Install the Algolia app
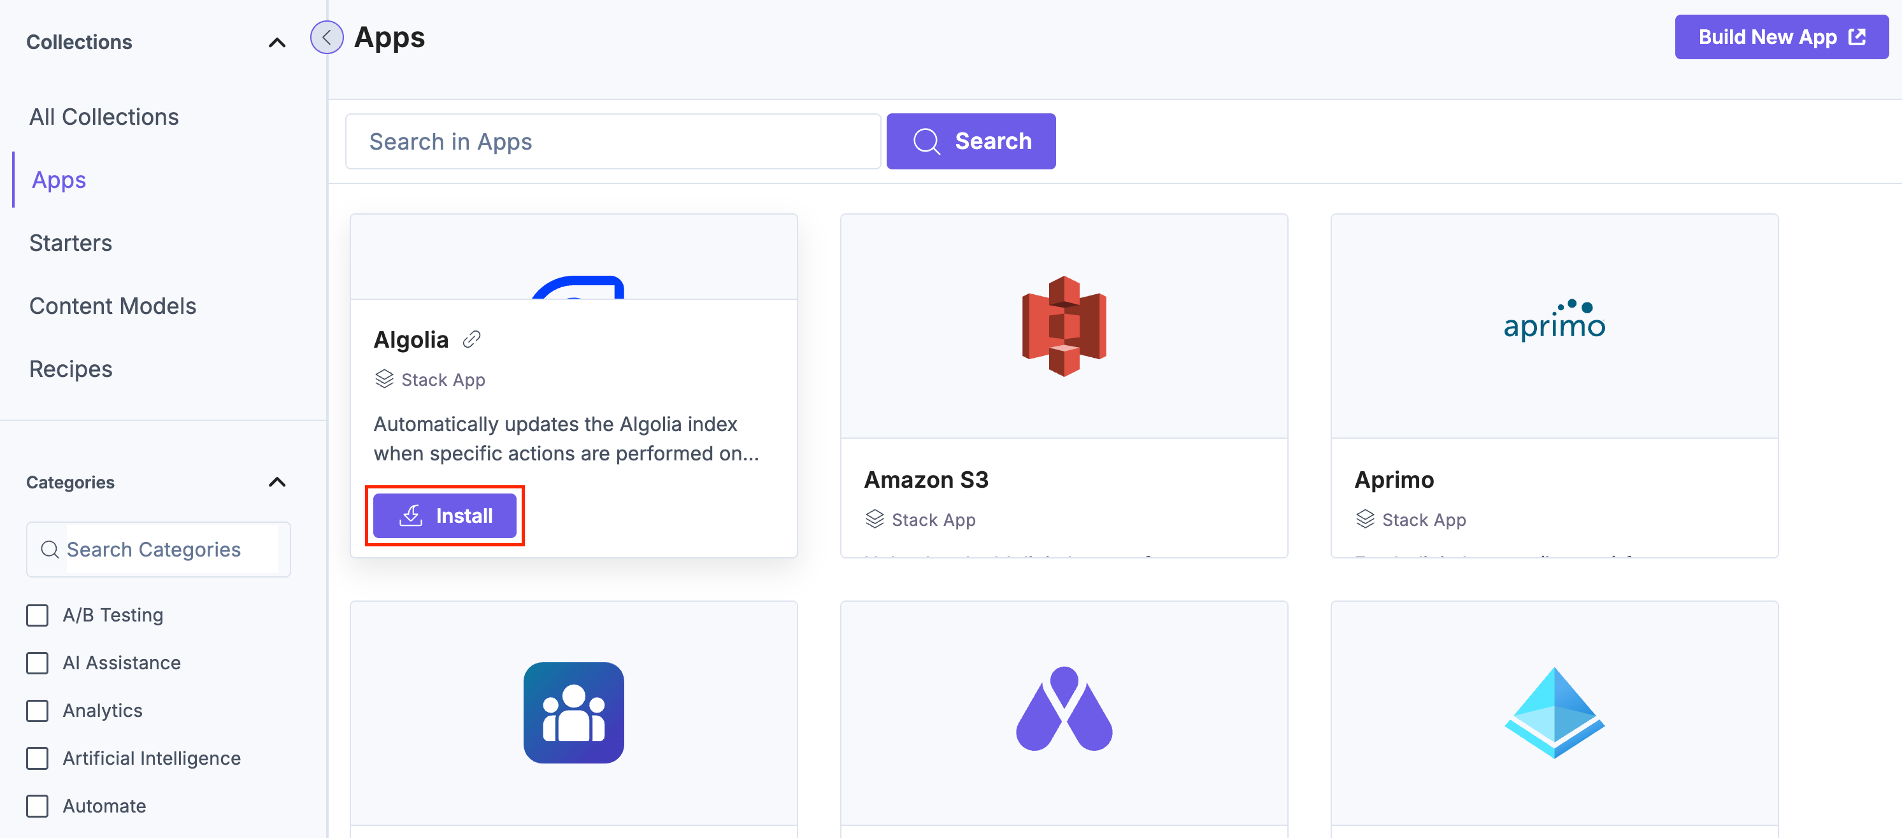The width and height of the screenshot is (1902, 838). 445,515
